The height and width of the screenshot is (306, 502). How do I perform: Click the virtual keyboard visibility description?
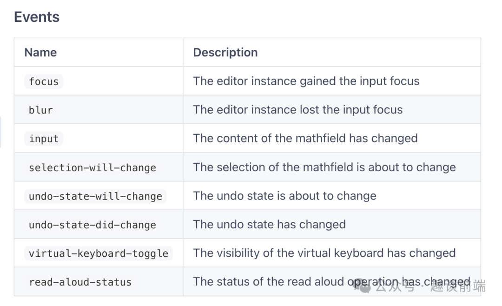(x=324, y=253)
